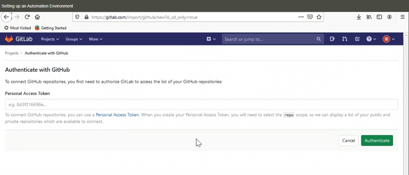
Task: Click the Personal Access Token field label
Action: 28,93
